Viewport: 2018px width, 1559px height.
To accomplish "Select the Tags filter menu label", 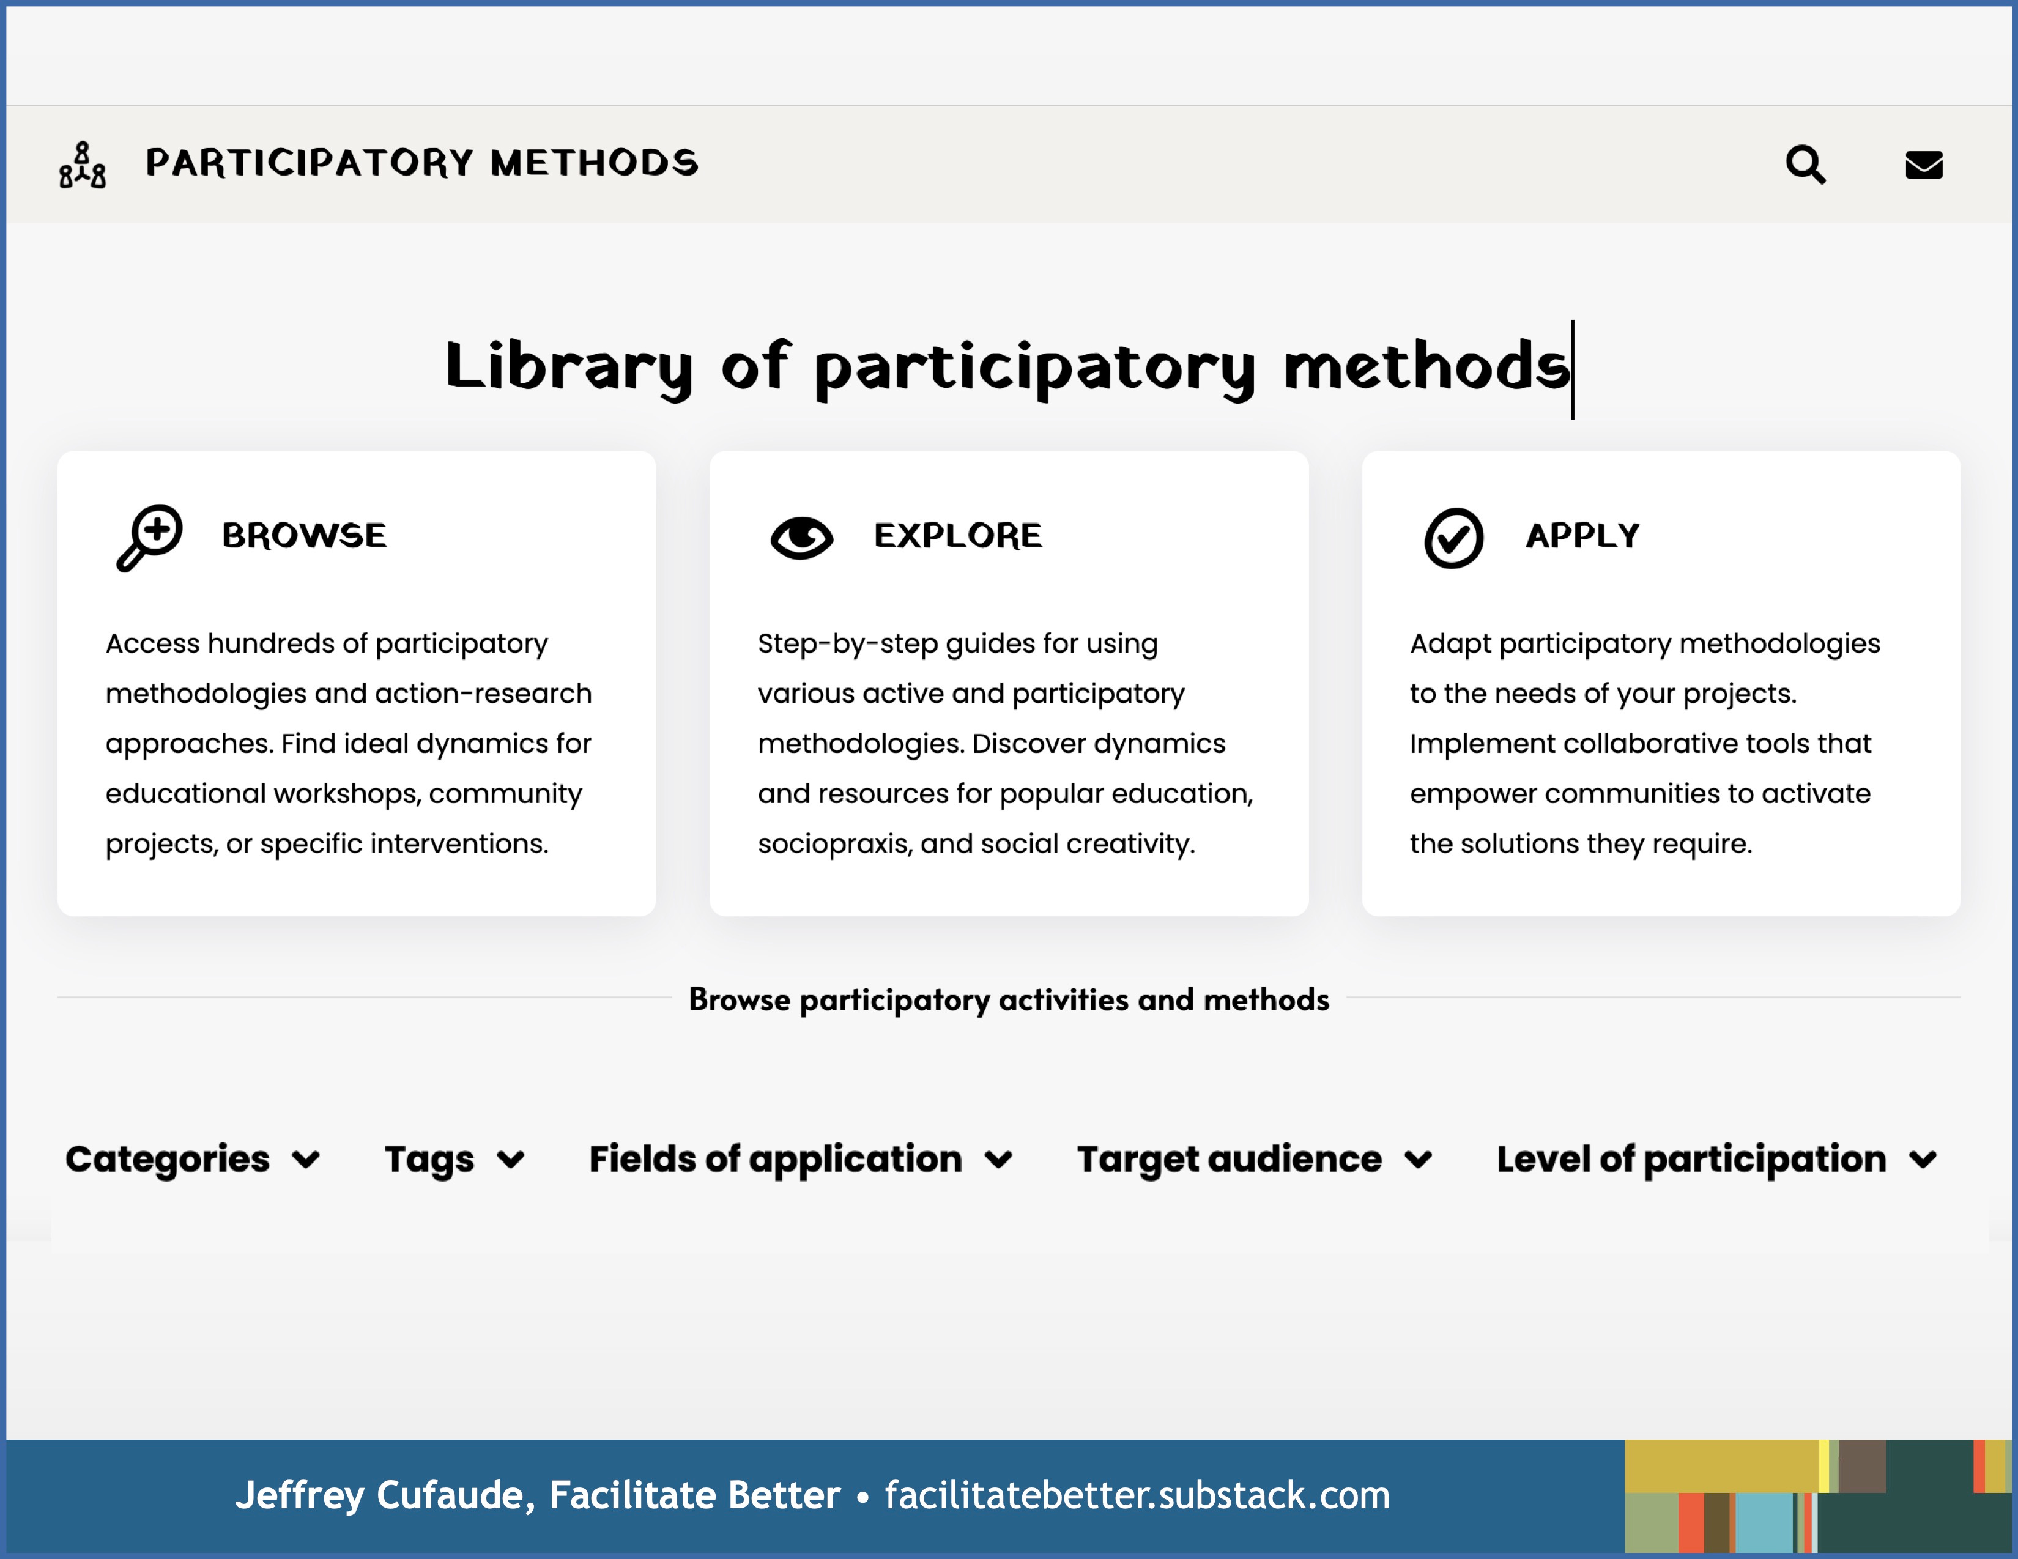I will [429, 1159].
